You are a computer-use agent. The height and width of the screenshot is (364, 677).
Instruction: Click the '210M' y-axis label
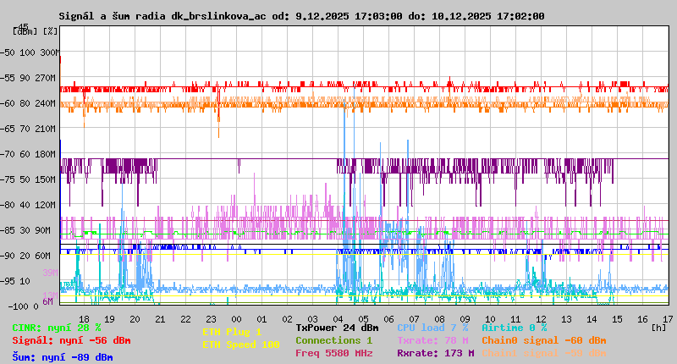[47, 130]
